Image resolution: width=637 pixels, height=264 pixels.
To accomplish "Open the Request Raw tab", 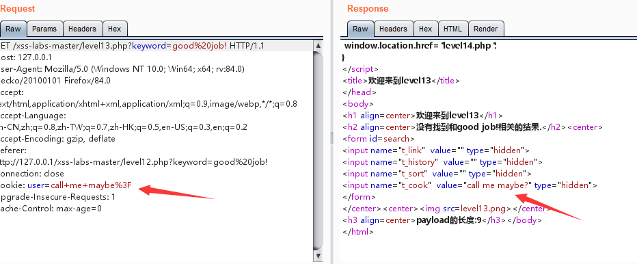I will [x=13, y=29].
